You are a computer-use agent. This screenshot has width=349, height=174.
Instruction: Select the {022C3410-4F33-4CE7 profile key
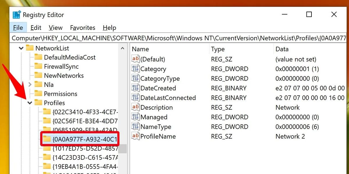[85, 112]
